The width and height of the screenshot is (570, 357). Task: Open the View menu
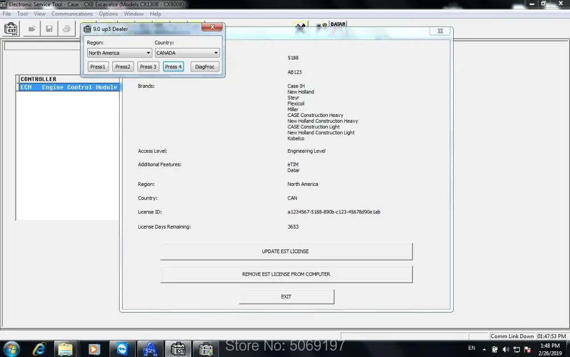(x=40, y=14)
